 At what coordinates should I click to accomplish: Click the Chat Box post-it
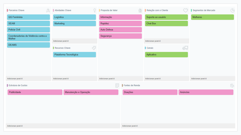[x=166, y=23]
